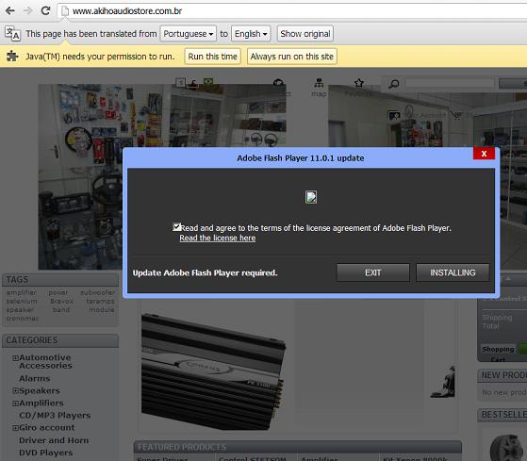Open the Portuguese source language dropdown

pyautogui.click(x=189, y=34)
